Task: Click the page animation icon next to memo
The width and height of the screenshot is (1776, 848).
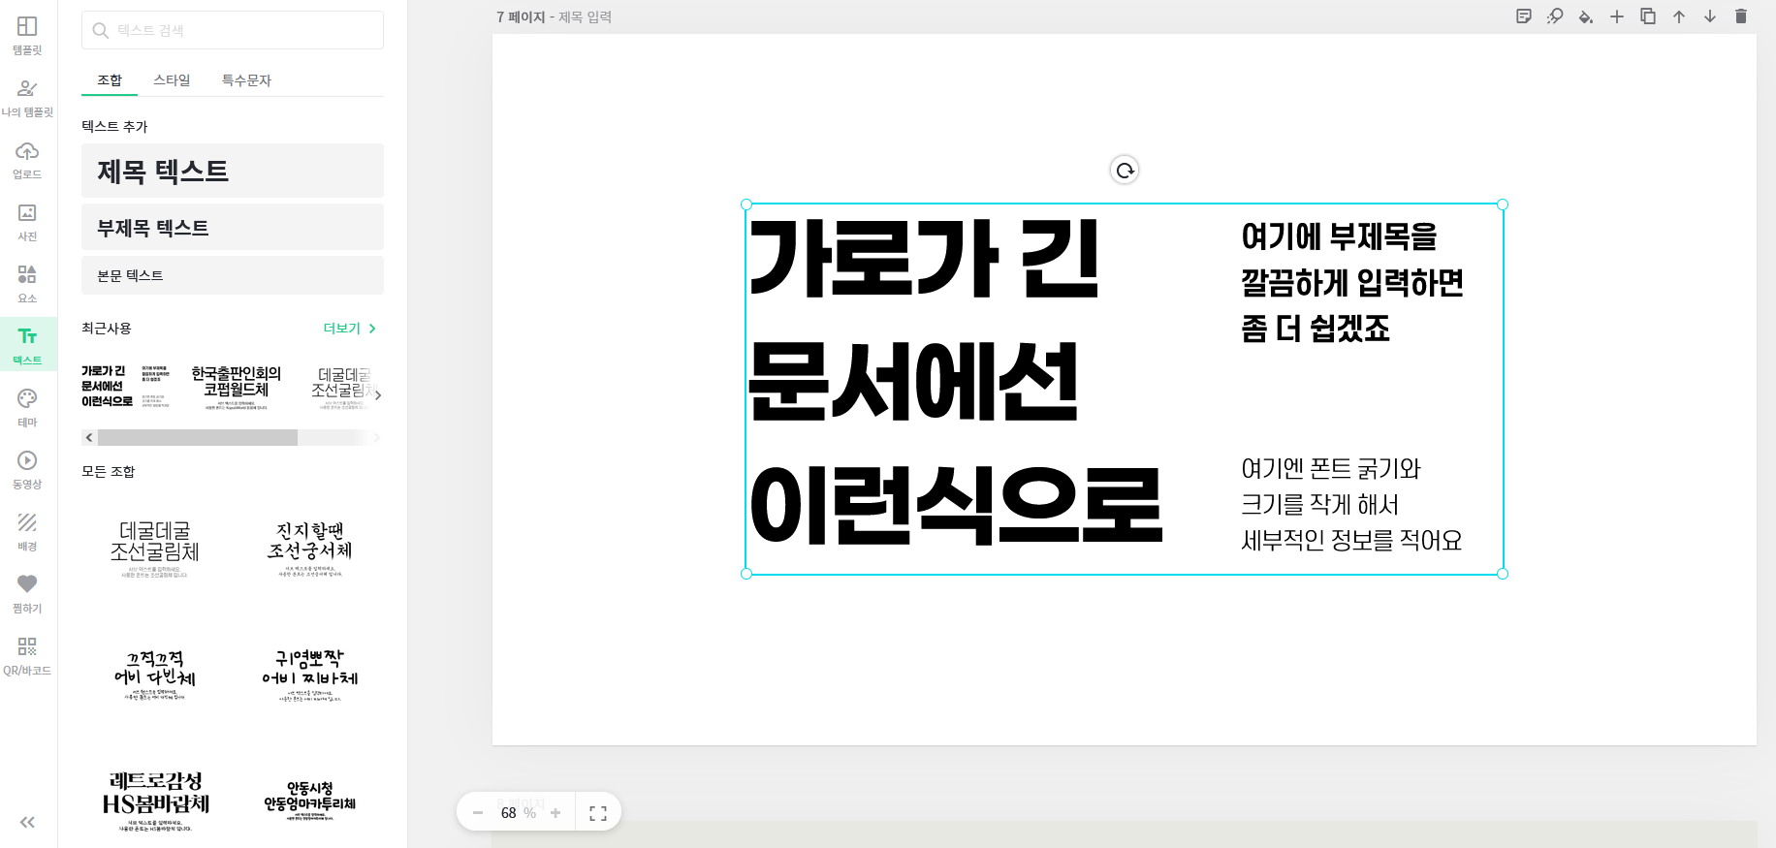Action: coord(1555,16)
